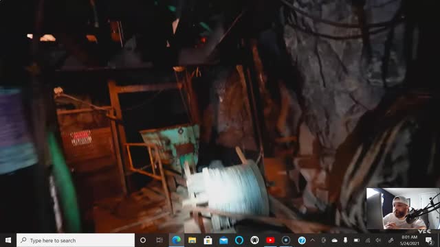Open the clock showing 8:01 AM

(x=410, y=240)
